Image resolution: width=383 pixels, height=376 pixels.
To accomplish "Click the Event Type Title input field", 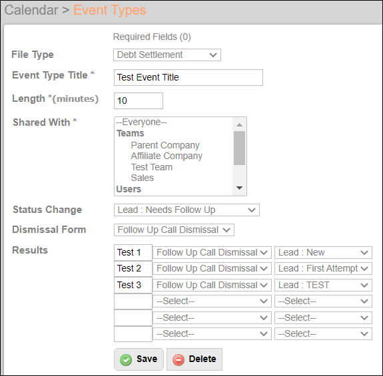I will [x=189, y=77].
